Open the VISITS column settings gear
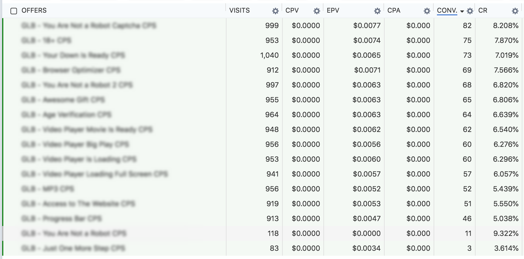Screen dimensions: 524x259 (275, 11)
